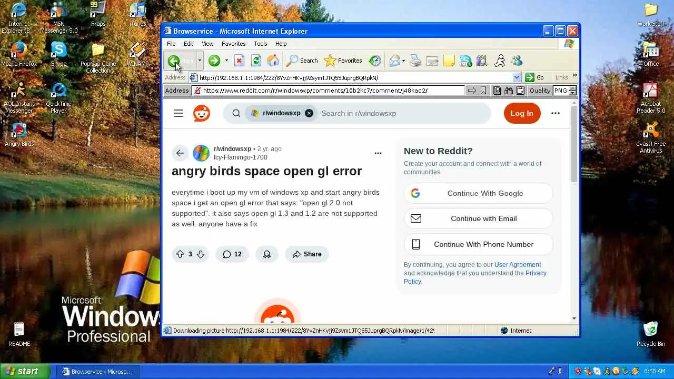Click the History toolbar icon

coord(375,61)
